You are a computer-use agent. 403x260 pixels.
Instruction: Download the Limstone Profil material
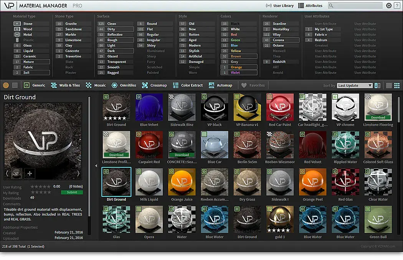tap(116, 155)
